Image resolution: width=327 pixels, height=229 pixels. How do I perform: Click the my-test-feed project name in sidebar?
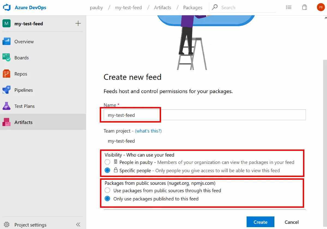(29, 23)
